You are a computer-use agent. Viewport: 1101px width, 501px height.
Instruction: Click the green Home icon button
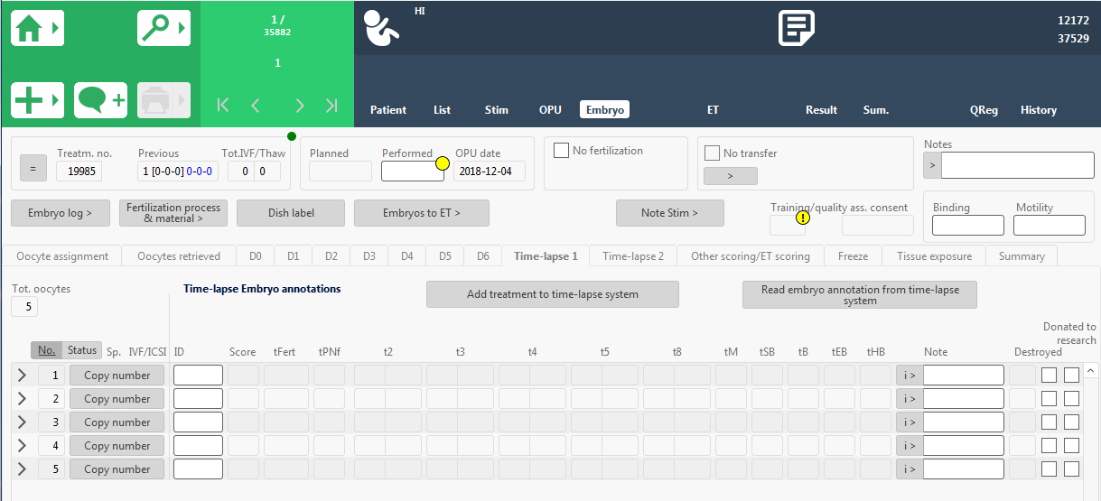pos(36,28)
